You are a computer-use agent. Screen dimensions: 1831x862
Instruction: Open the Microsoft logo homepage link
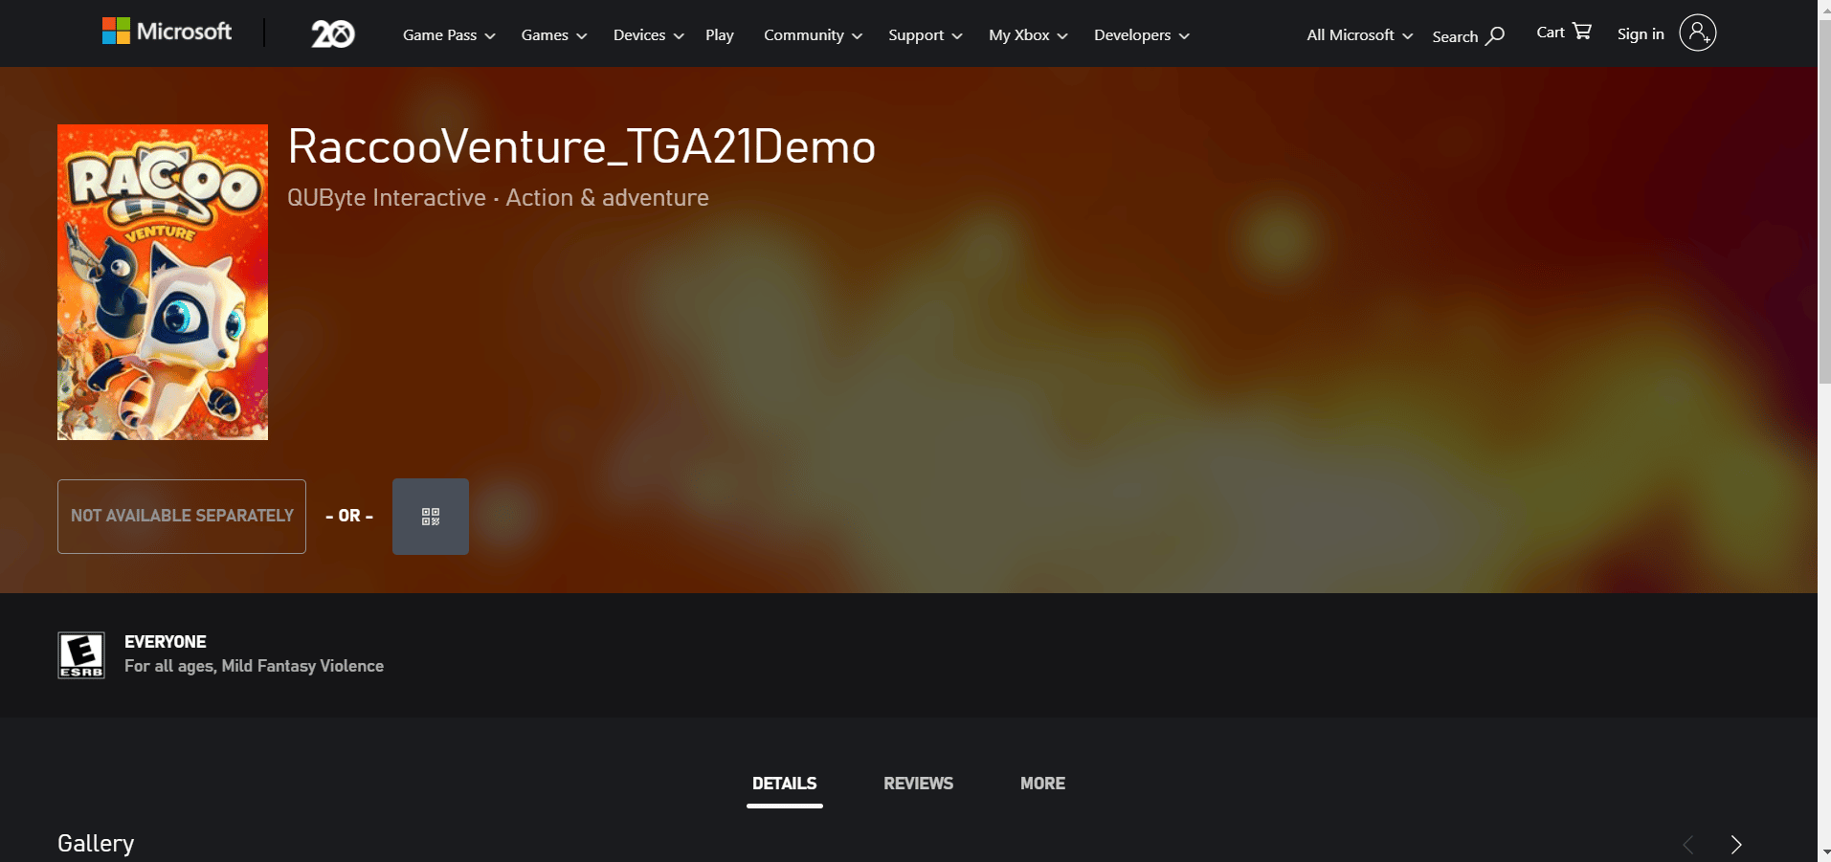tap(167, 32)
